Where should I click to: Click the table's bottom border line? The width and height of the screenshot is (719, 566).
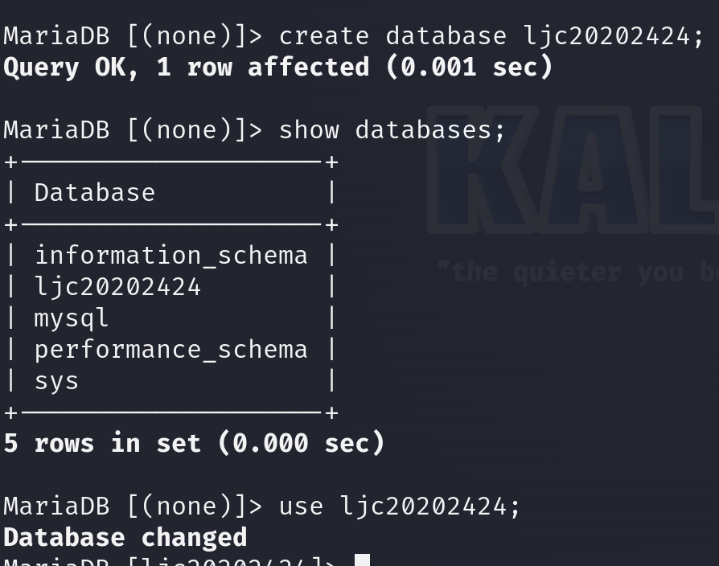(171, 412)
